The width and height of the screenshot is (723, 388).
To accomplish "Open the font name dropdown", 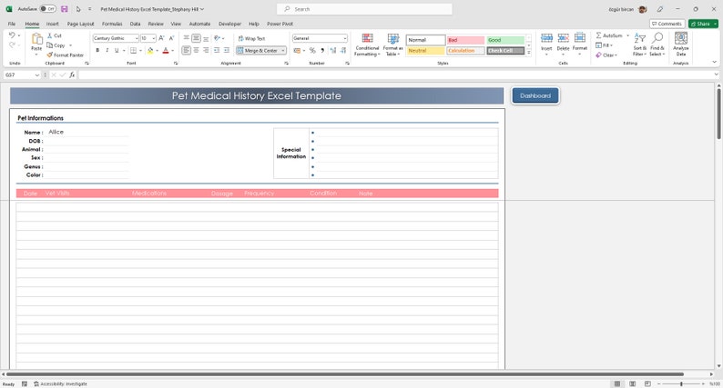I will [137, 38].
